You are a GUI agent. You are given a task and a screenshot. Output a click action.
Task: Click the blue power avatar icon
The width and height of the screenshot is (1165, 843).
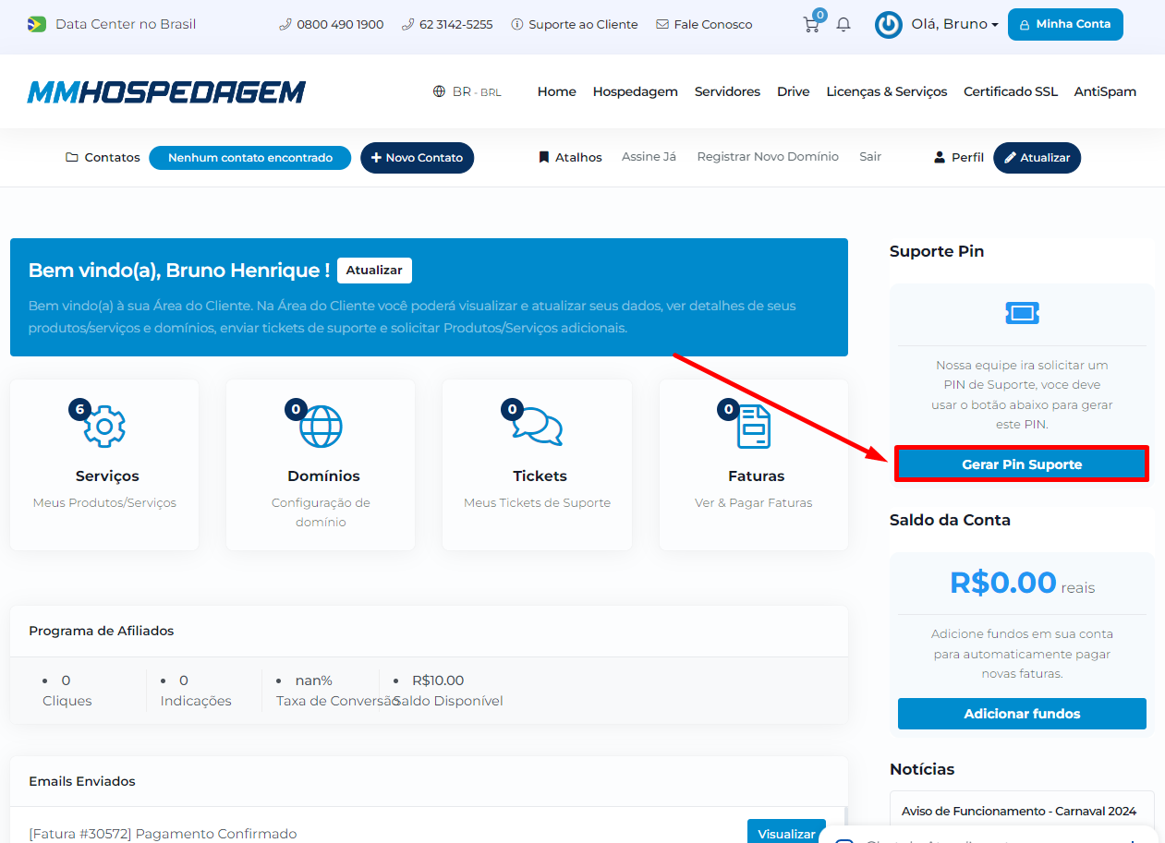click(889, 25)
